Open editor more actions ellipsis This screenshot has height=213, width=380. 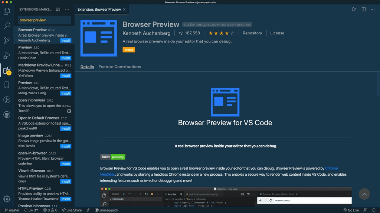[373, 9]
